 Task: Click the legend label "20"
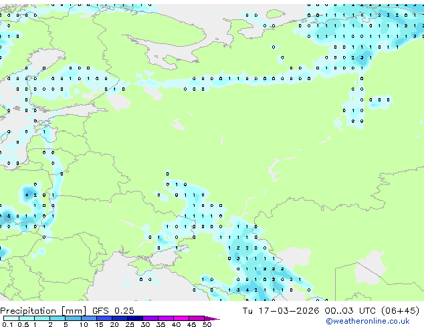point(114,324)
